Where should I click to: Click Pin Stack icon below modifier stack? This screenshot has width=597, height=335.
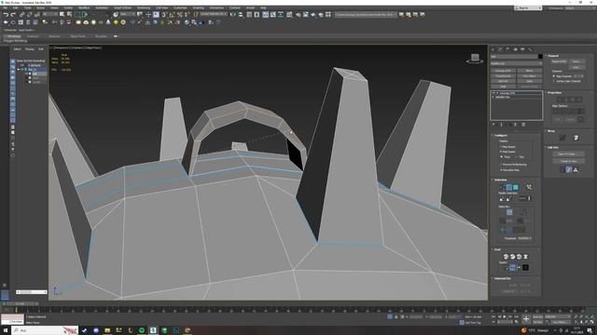[x=493, y=125]
